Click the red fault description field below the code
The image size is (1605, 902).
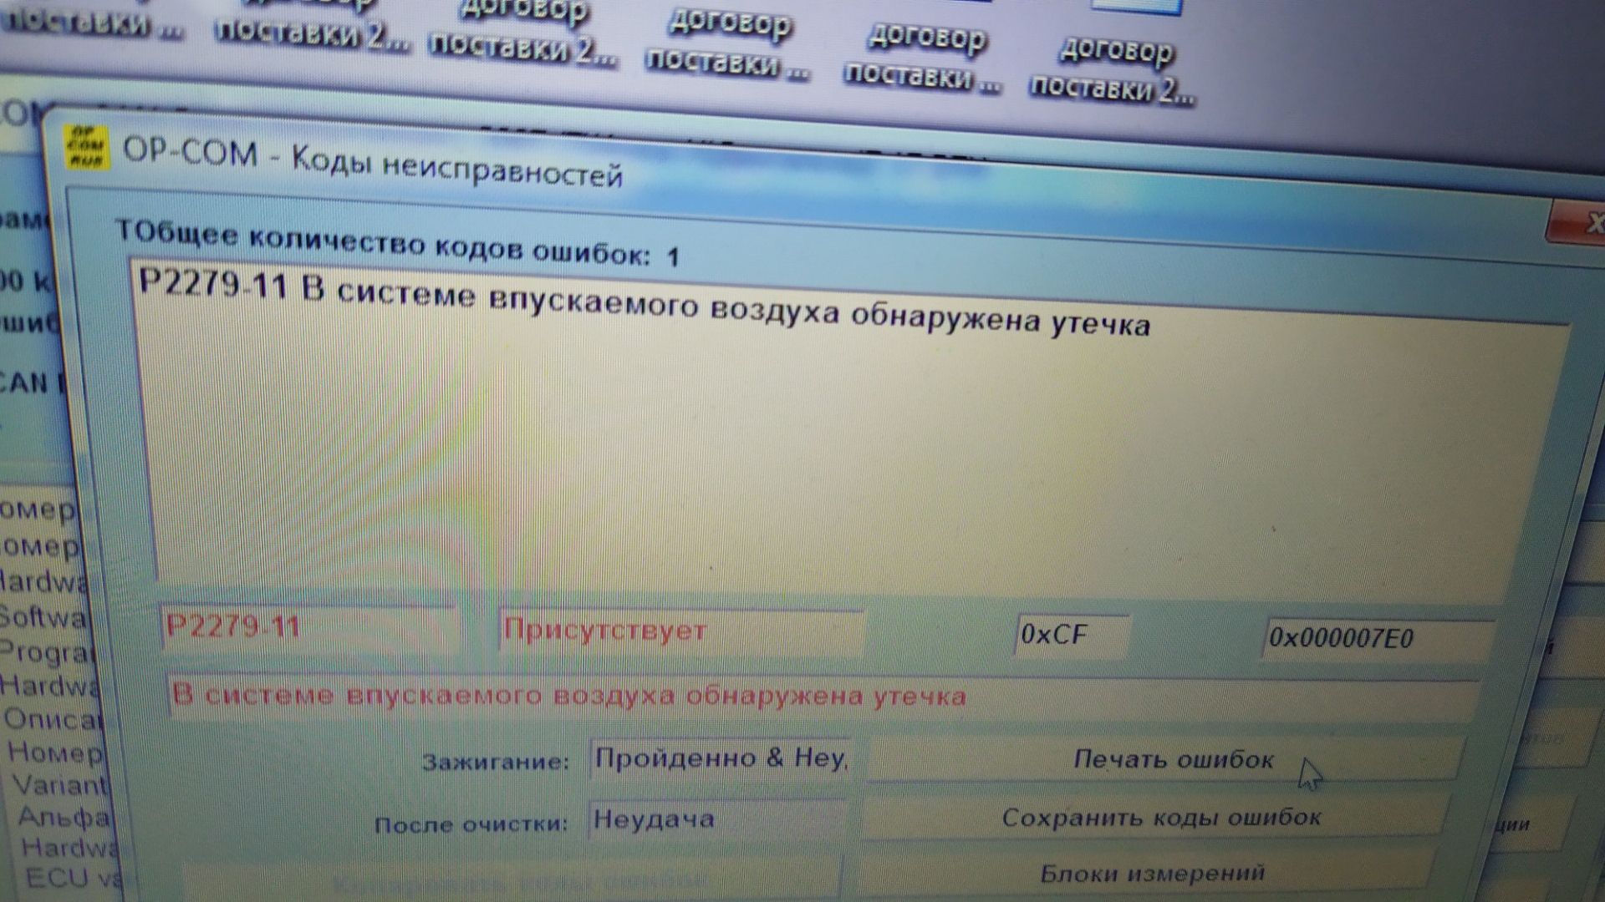[823, 697]
